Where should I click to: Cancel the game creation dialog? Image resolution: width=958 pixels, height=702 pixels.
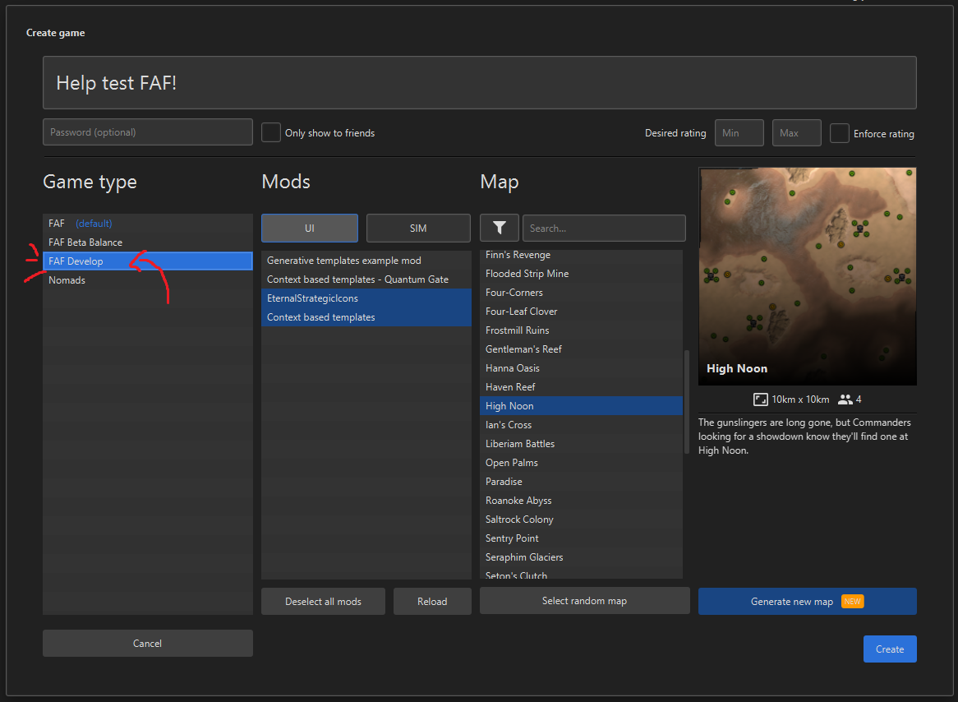148,644
